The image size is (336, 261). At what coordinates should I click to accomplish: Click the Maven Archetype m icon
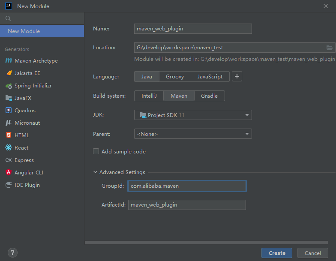tap(9, 61)
